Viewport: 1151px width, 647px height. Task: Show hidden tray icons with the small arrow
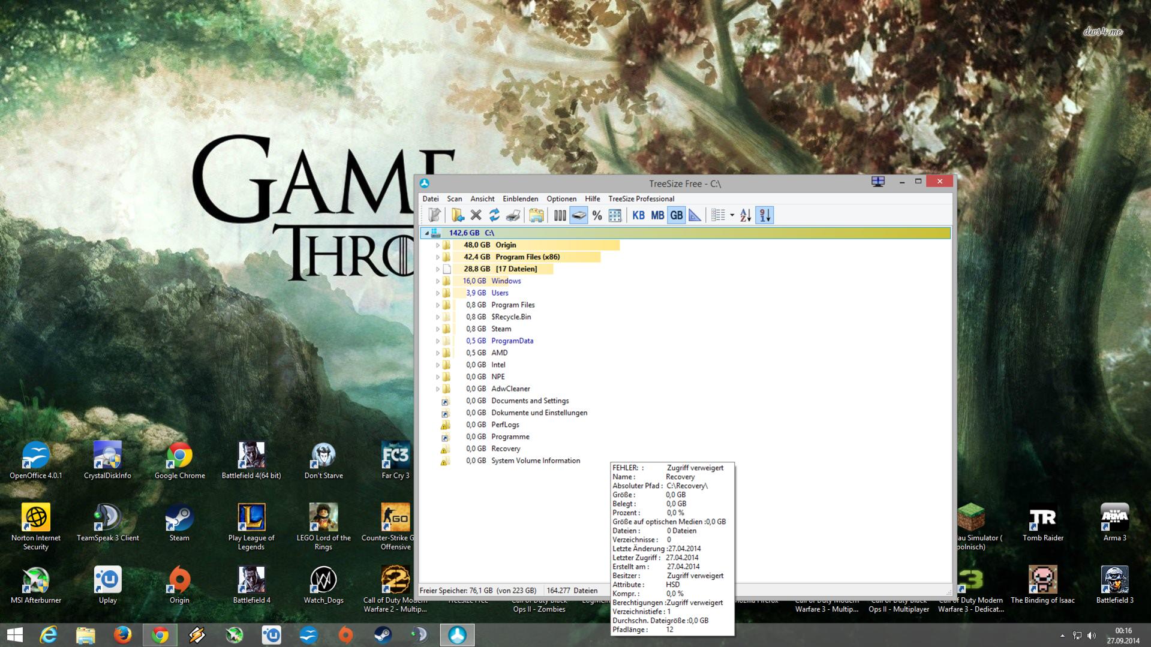pyautogui.click(x=1062, y=636)
